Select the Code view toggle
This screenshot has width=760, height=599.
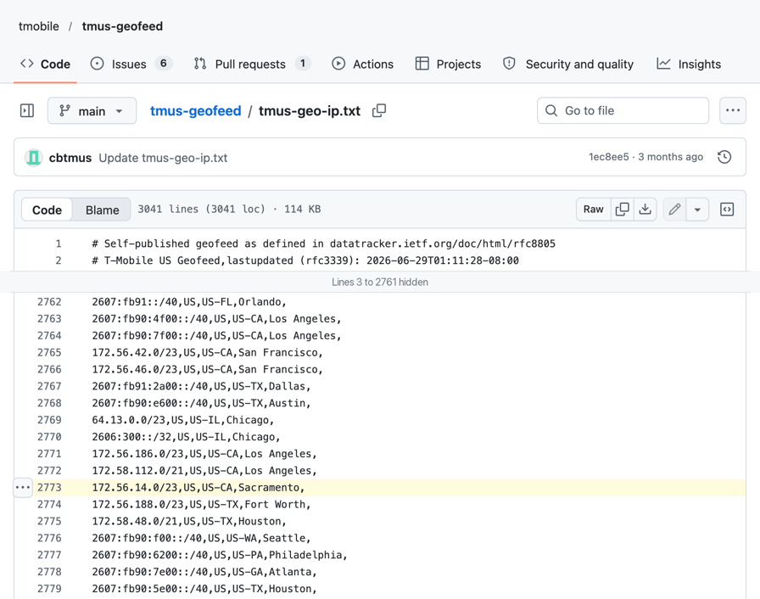tap(47, 210)
